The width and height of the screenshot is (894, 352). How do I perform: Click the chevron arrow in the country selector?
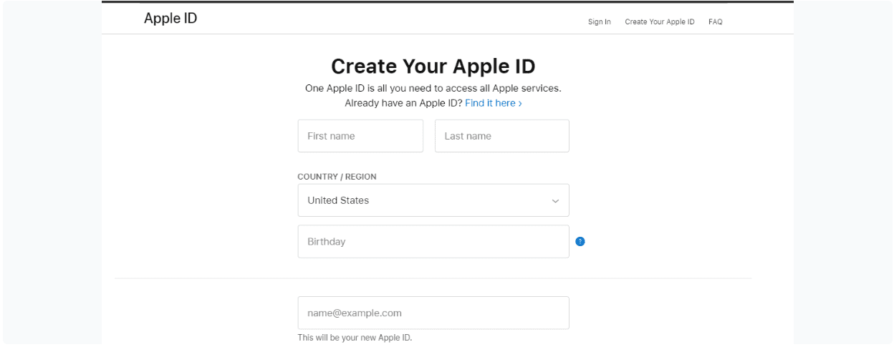(555, 201)
